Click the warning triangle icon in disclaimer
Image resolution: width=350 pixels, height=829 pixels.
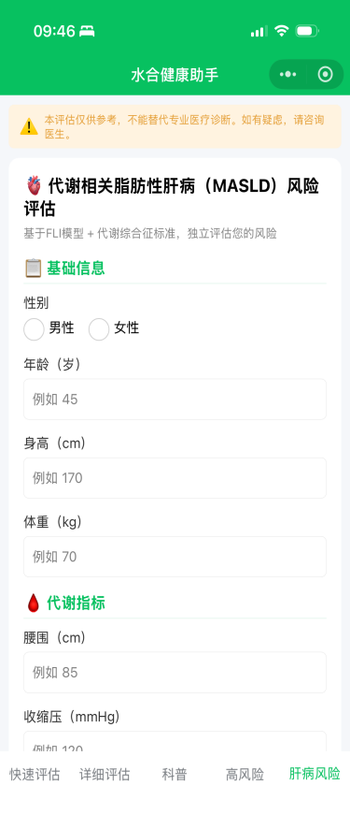tap(29, 127)
